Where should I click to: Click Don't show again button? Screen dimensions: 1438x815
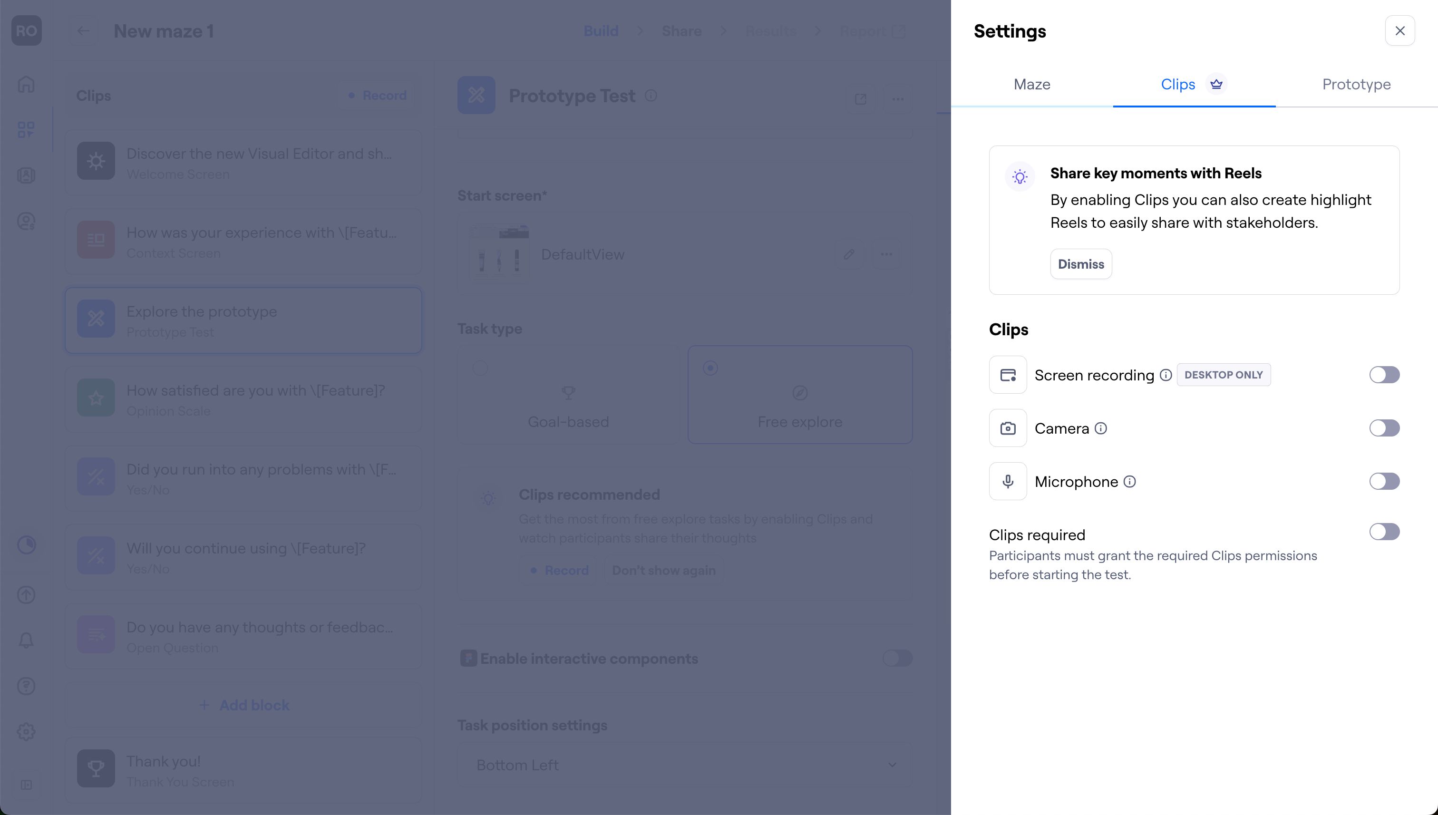pyautogui.click(x=663, y=570)
